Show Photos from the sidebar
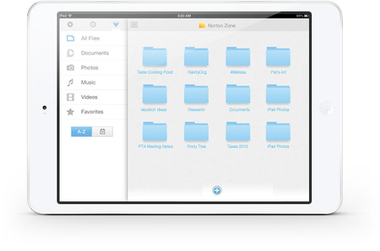 tap(94, 68)
